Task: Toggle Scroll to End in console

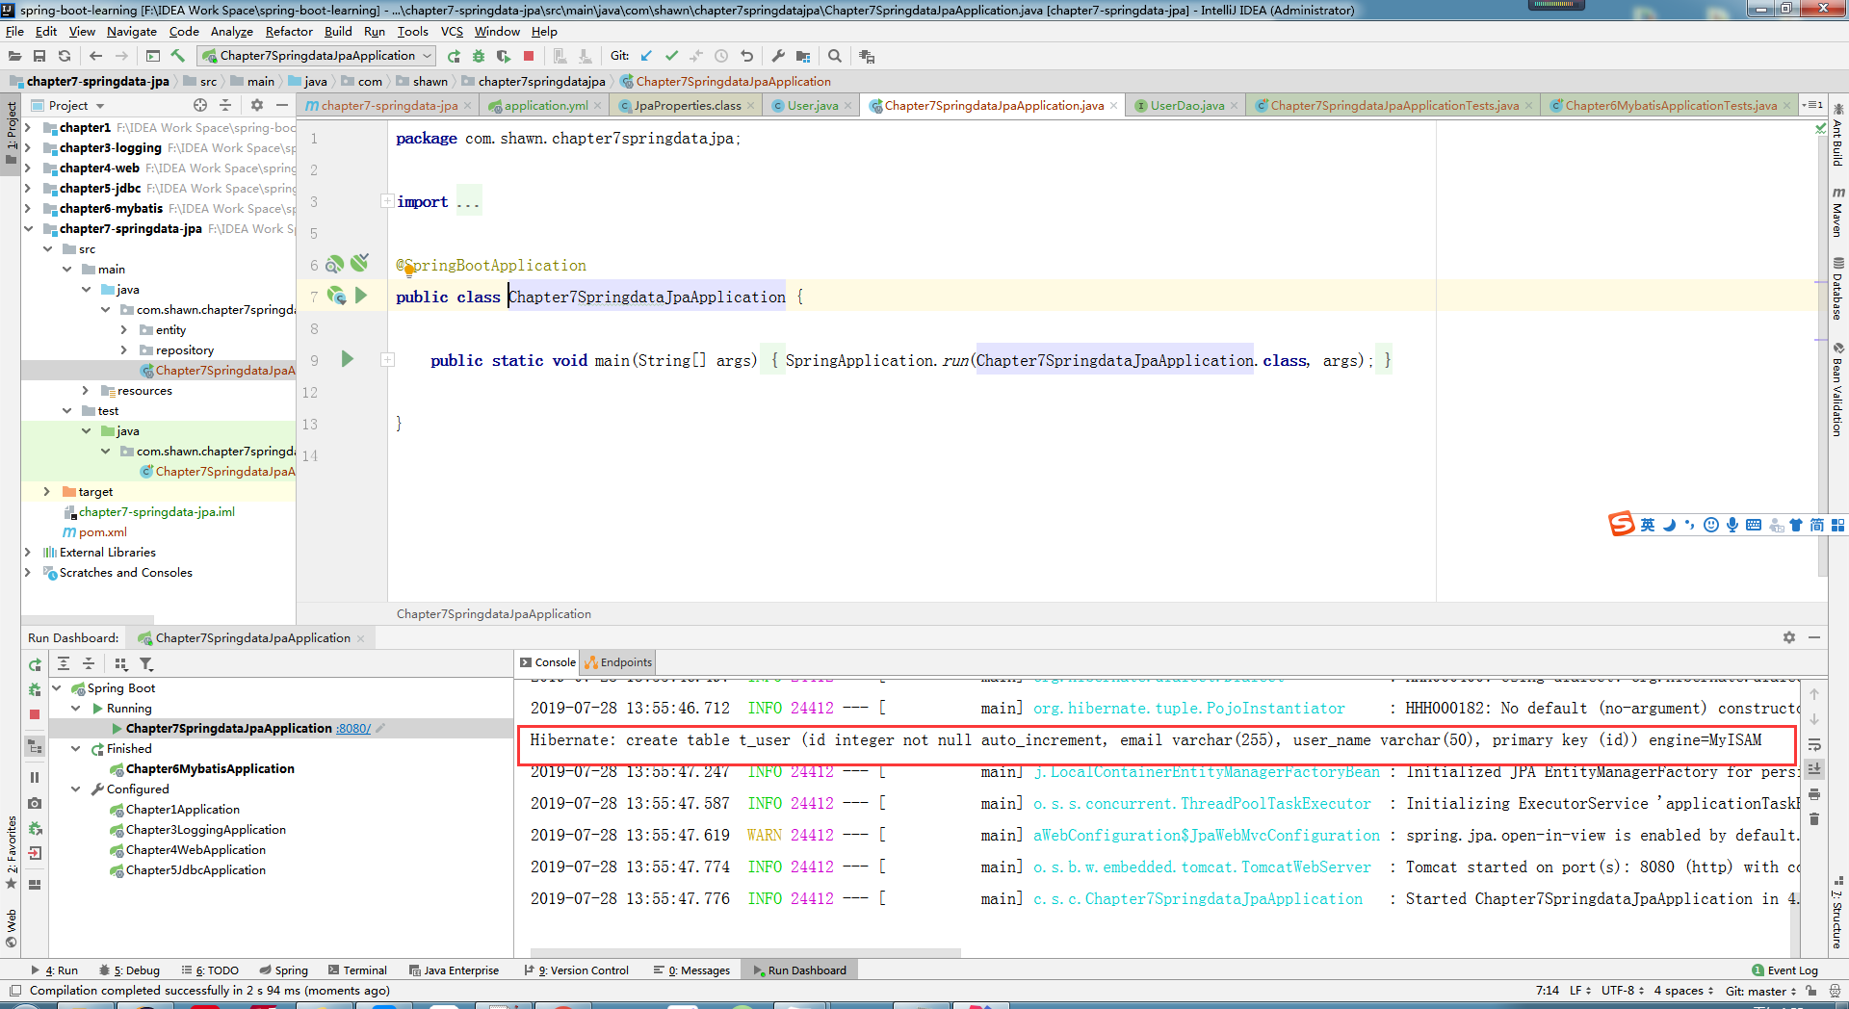Action: [x=1814, y=769]
